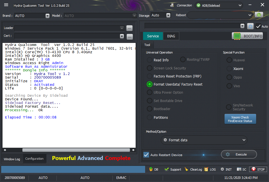269x182 pixels.
Task: Select the Read Info radio button
Action: pos(150,60)
